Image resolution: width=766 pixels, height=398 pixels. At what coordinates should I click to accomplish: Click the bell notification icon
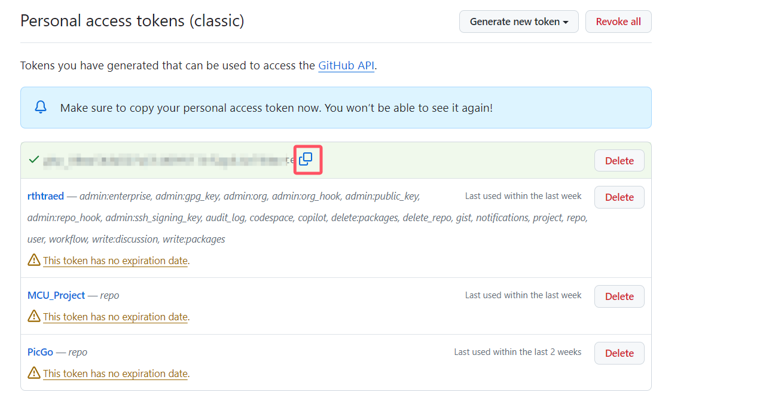[x=41, y=108]
